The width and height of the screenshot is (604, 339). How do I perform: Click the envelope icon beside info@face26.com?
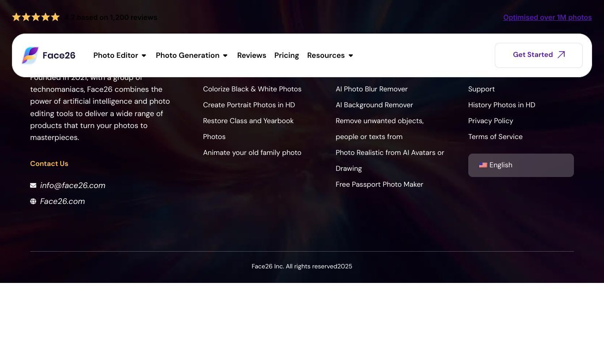coord(33,185)
